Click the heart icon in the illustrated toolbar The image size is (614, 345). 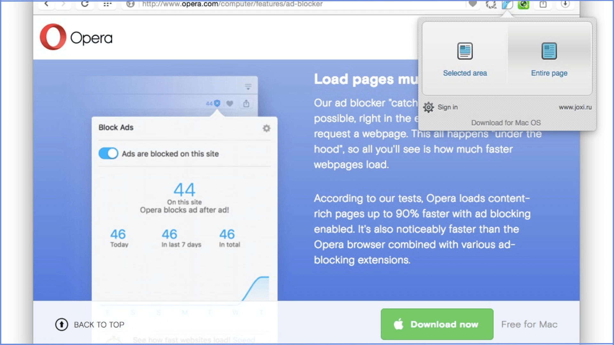[230, 103]
